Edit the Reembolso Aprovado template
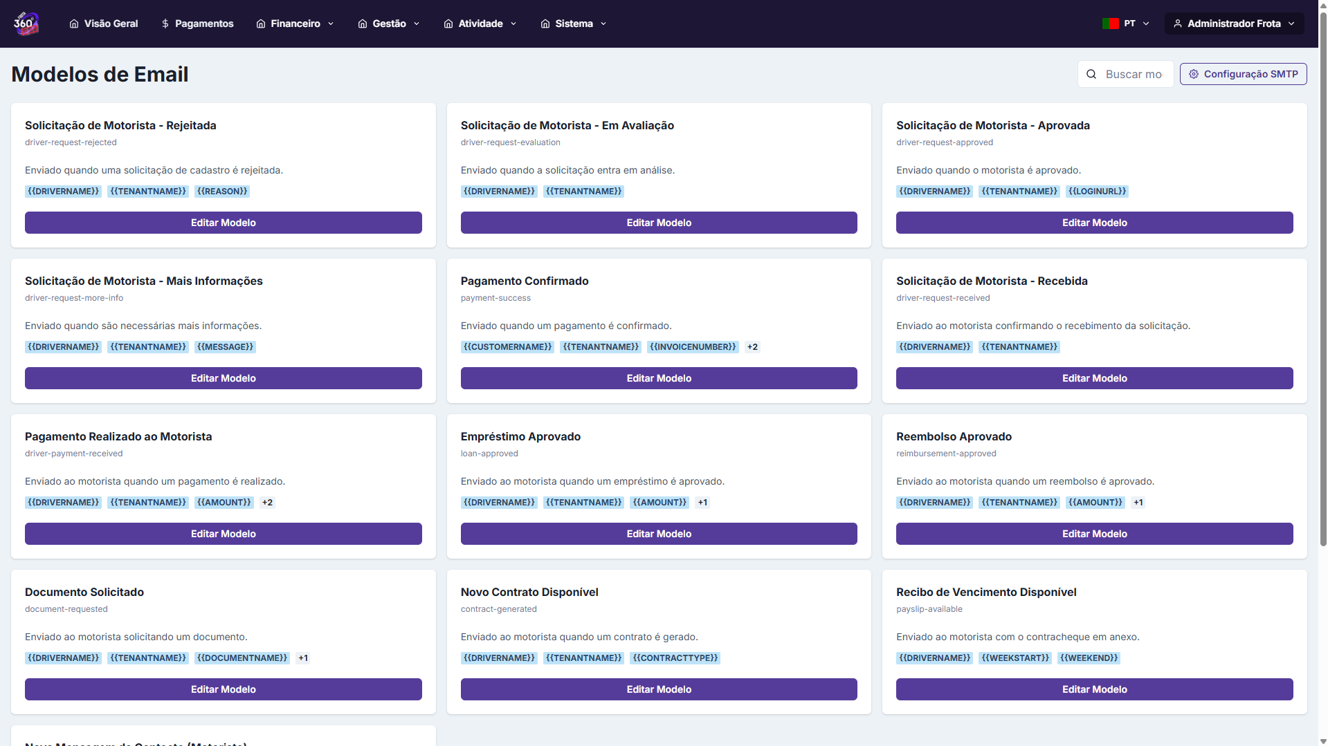Image resolution: width=1328 pixels, height=746 pixels. click(x=1094, y=534)
